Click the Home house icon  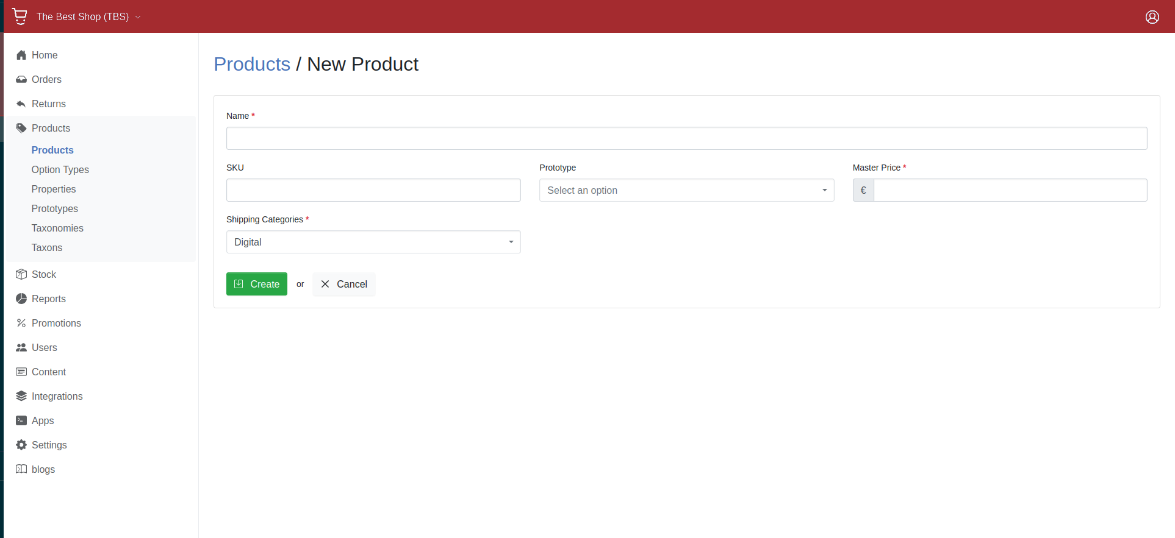[21, 55]
